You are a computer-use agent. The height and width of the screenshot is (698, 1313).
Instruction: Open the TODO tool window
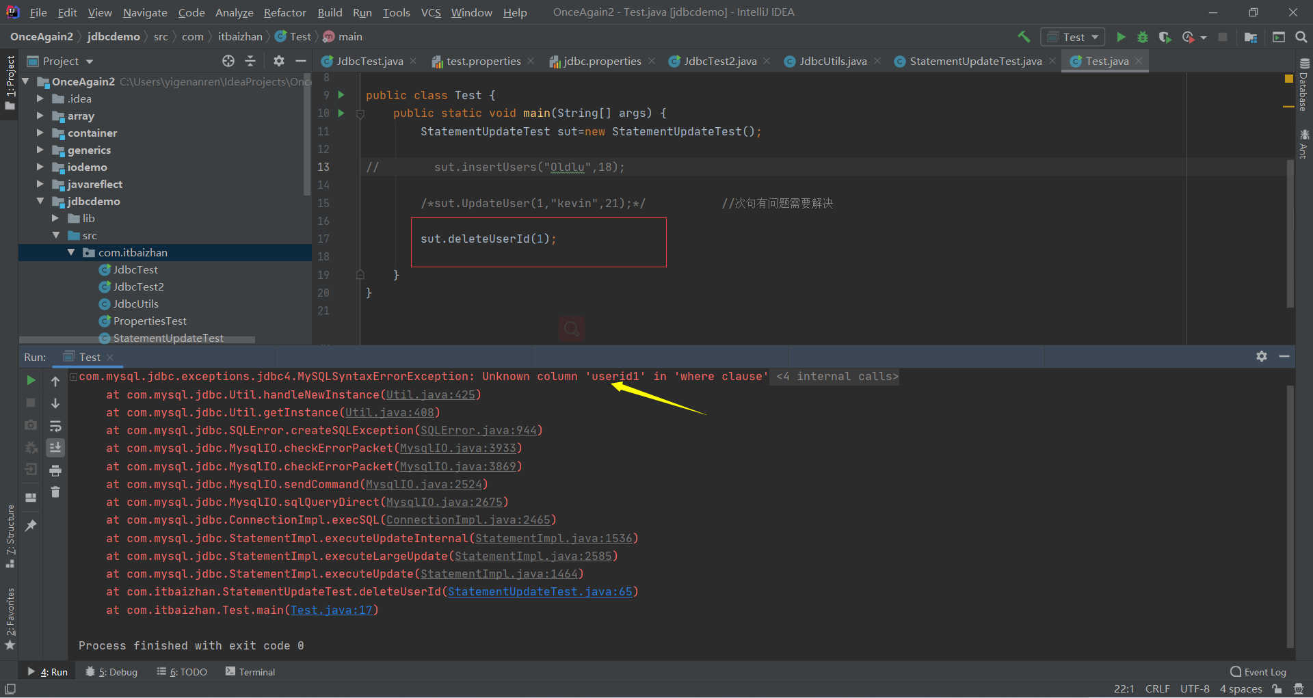(182, 672)
